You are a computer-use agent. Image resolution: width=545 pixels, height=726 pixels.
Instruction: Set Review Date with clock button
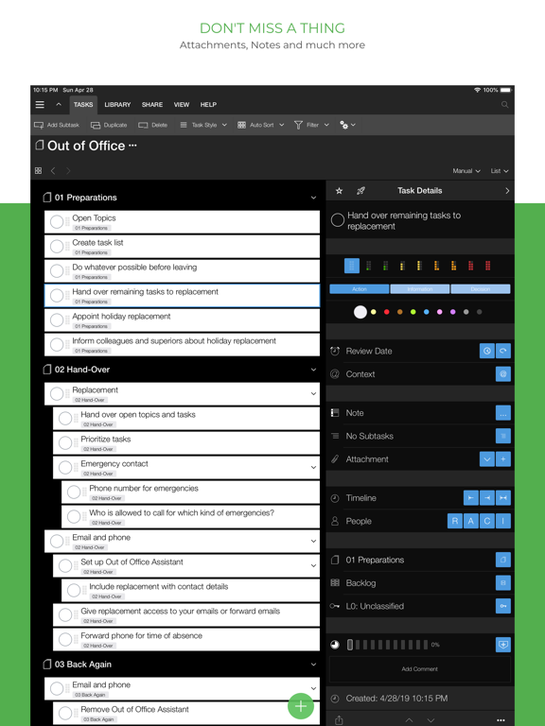[486, 351]
